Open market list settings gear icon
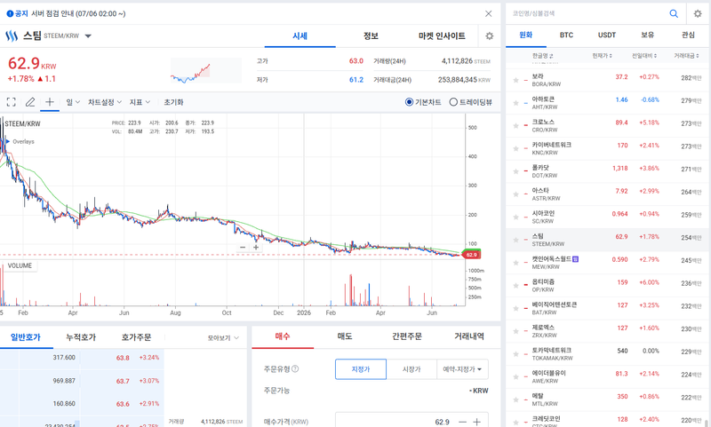711x427 pixels. point(698,13)
